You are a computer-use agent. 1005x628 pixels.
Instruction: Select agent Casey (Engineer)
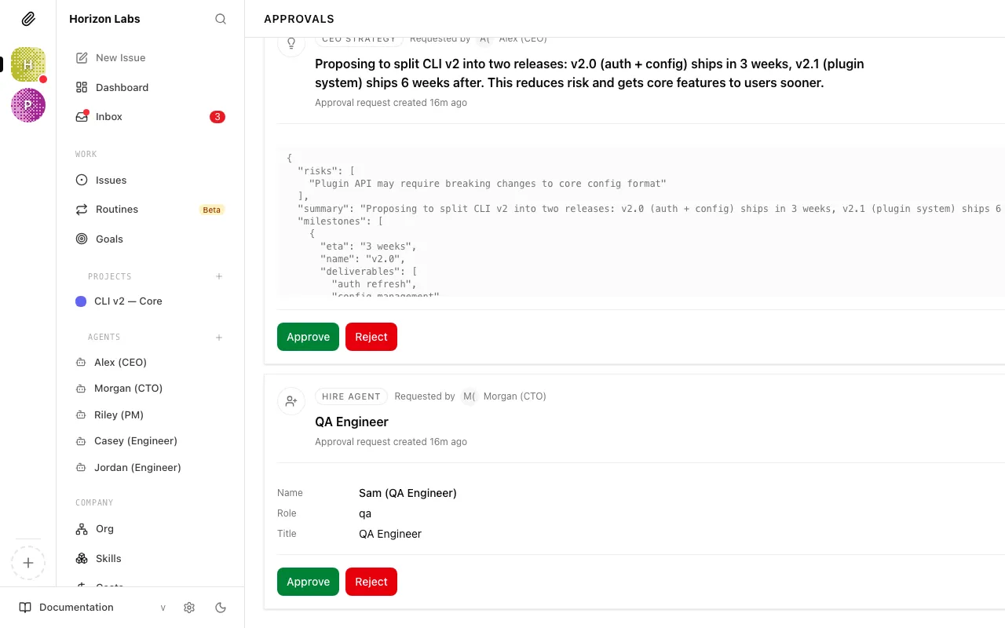(x=150, y=441)
